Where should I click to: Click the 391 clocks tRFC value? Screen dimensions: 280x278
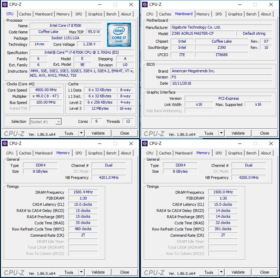[223, 229]
